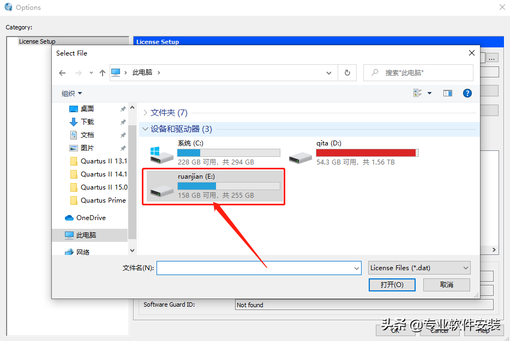Click the Software Guard ID field
This screenshot has width=510, height=341.
(364, 305)
